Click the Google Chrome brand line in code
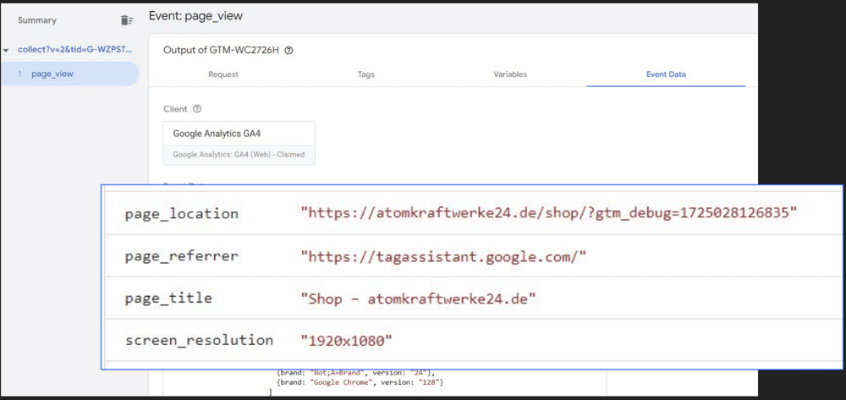The image size is (846, 400). [x=360, y=383]
